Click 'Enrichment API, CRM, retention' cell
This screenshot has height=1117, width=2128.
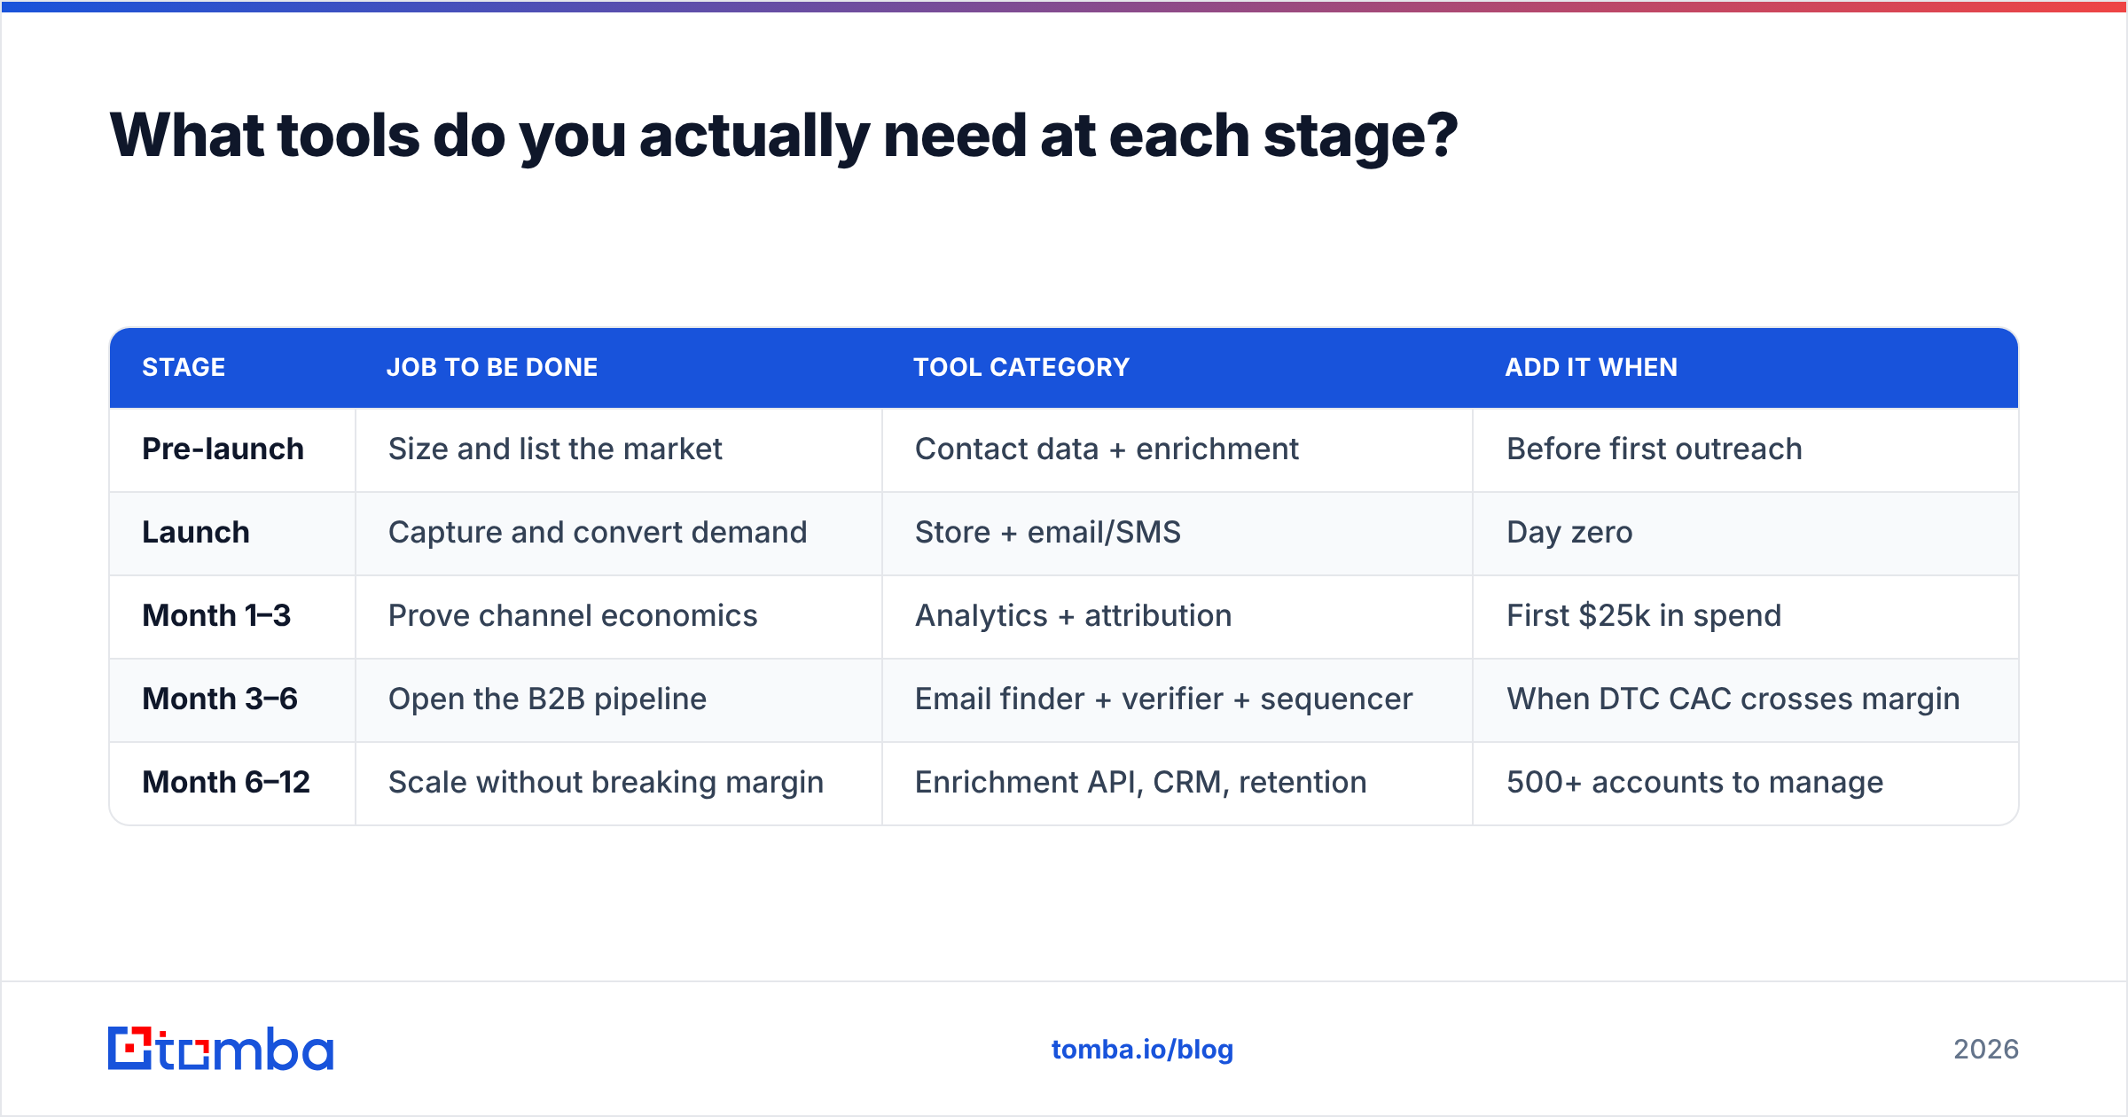1177,783
